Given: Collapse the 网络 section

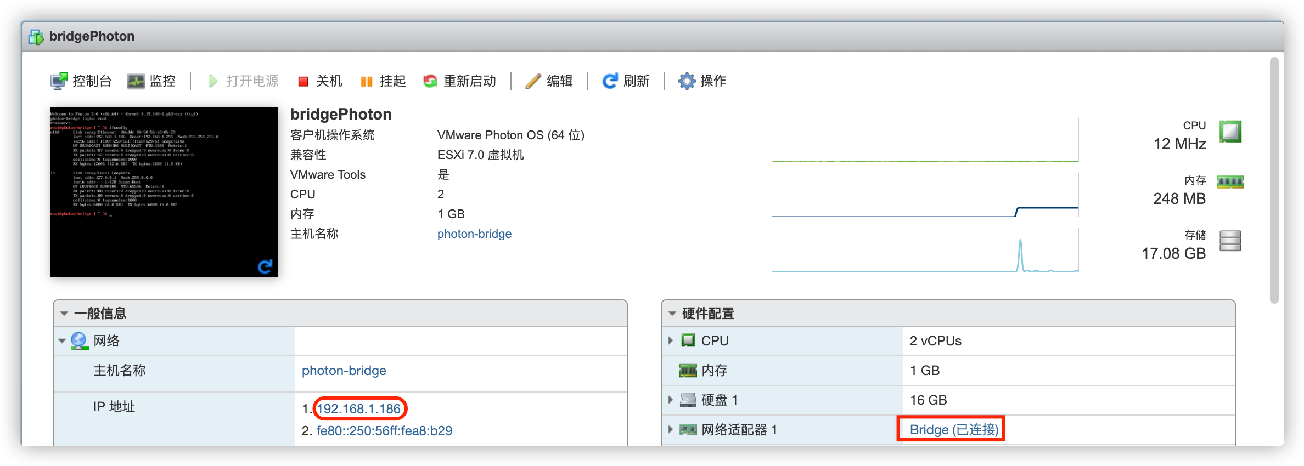Looking at the screenshot, I should point(62,341).
